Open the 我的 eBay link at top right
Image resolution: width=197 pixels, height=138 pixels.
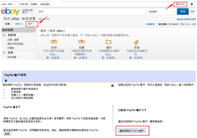pos(180,4)
